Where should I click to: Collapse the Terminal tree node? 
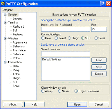(x=5, y=22)
